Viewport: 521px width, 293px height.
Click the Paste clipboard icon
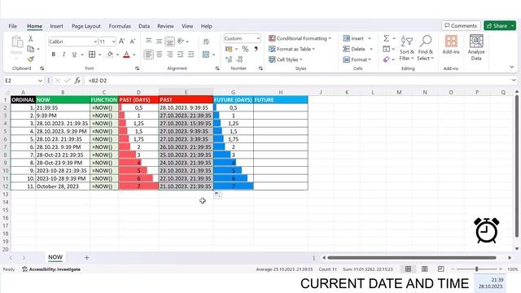click(16, 42)
